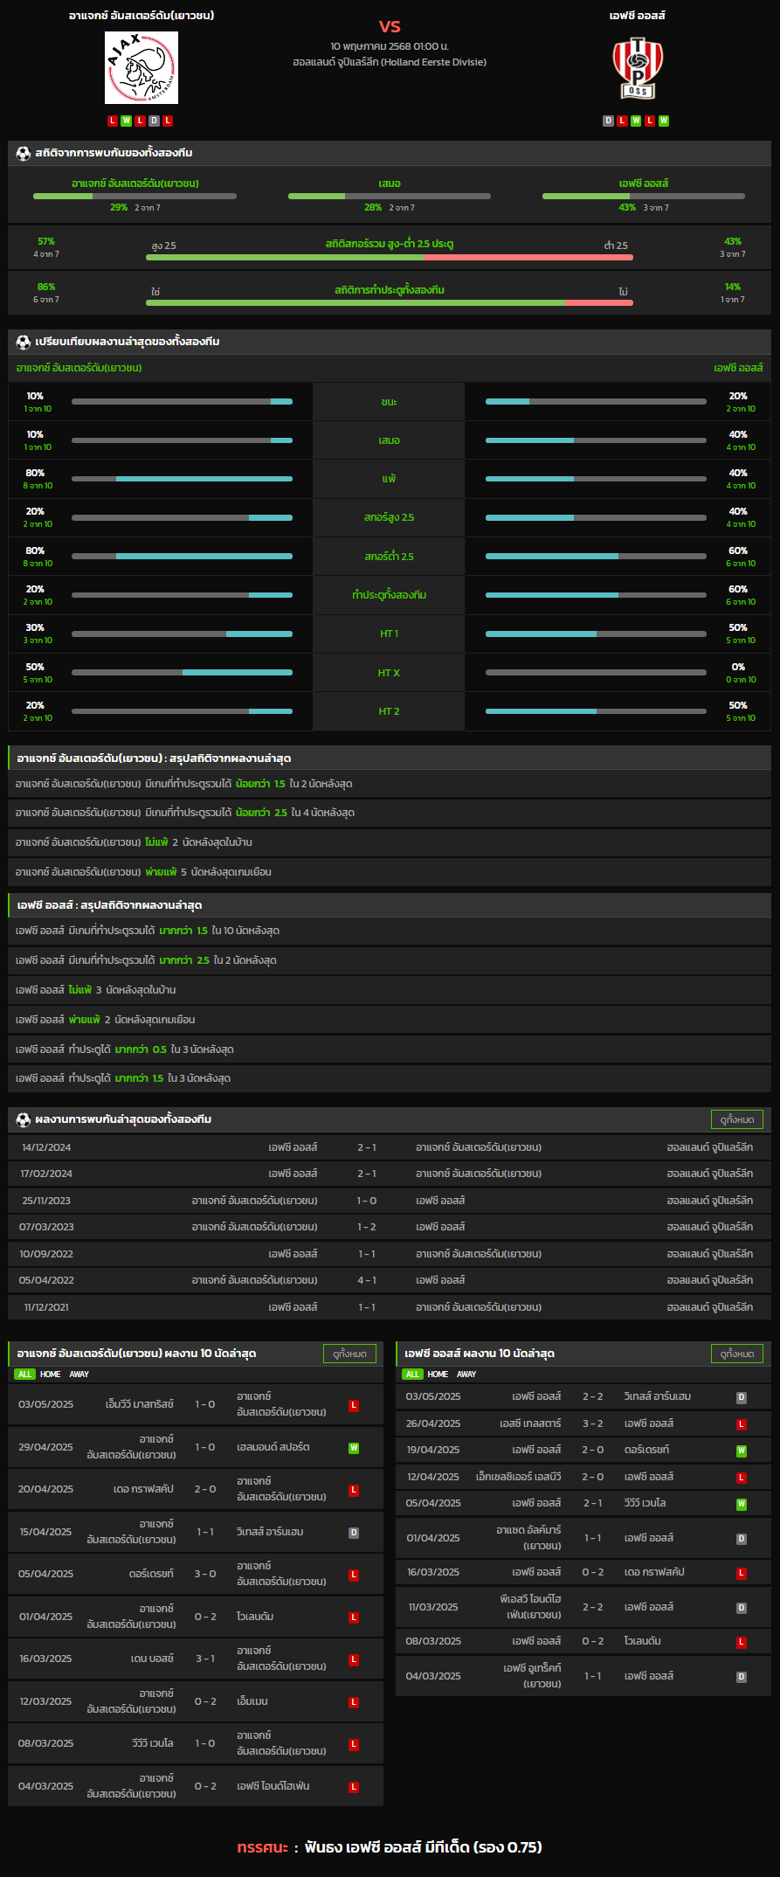780x1877 pixels.
Task: Click the D badge on Oss's 11/03/2025 result
Action: point(742,1608)
